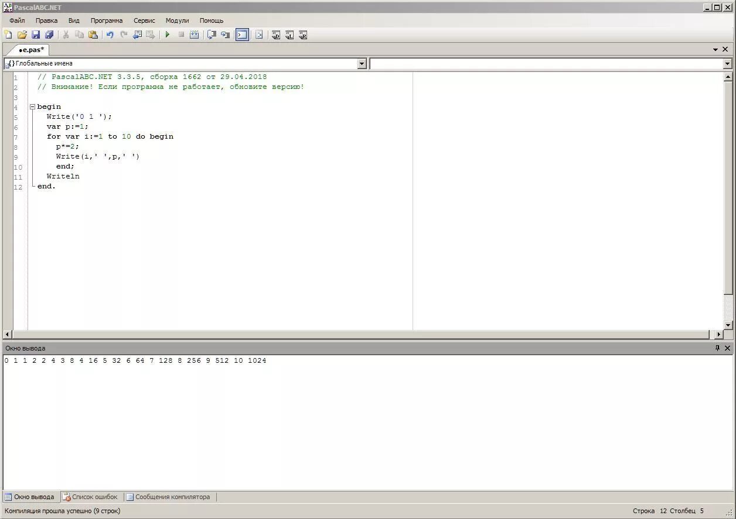Redo the last undone edit
Screen dimensions: 736x519
pos(124,35)
